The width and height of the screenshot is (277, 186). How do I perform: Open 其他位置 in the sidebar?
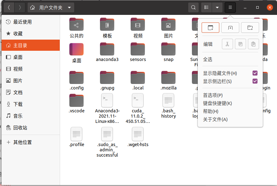pos(22,142)
